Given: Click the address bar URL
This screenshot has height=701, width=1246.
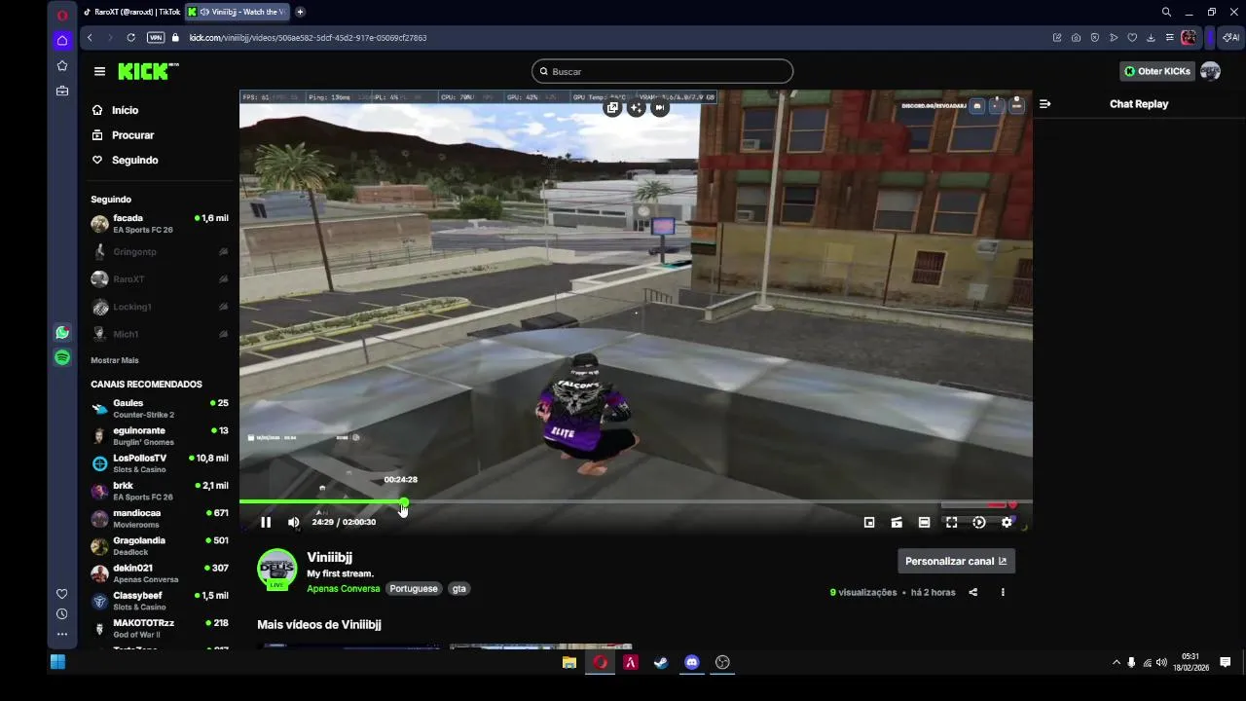Looking at the screenshot, I should tap(308, 38).
